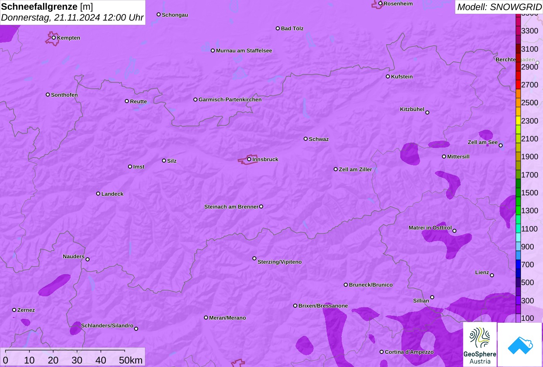Click the Silz label
Image resolution: width=543 pixels, height=367 pixels.
pyautogui.click(x=172, y=161)
